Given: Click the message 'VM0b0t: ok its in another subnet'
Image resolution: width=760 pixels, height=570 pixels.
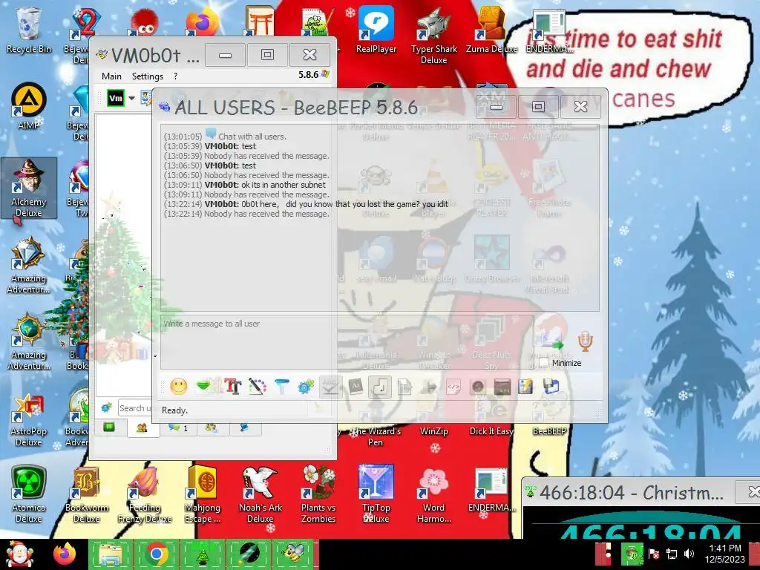Looking at the screenshot, I should 265,185.
